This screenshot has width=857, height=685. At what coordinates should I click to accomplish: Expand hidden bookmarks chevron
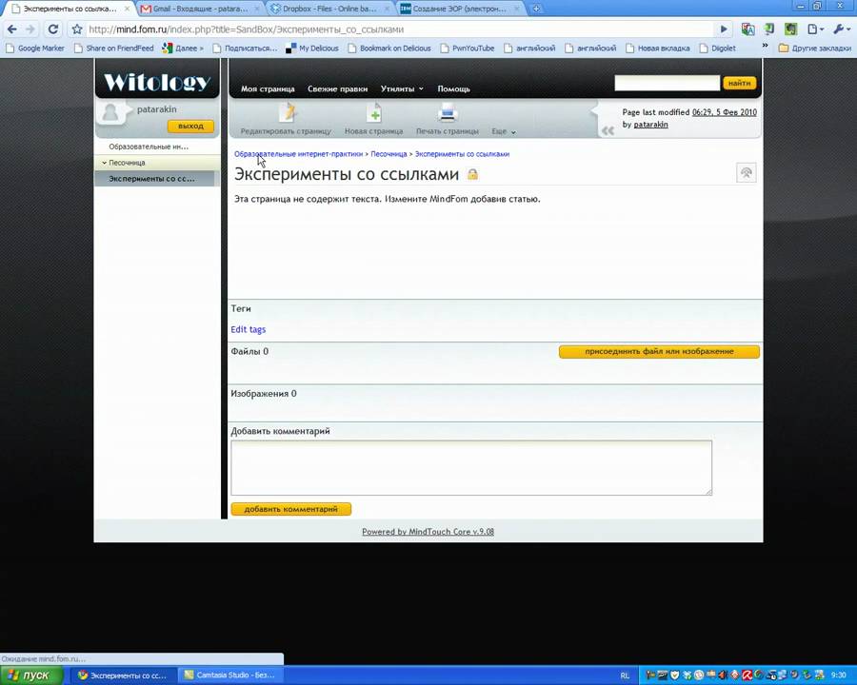point(766,46)
